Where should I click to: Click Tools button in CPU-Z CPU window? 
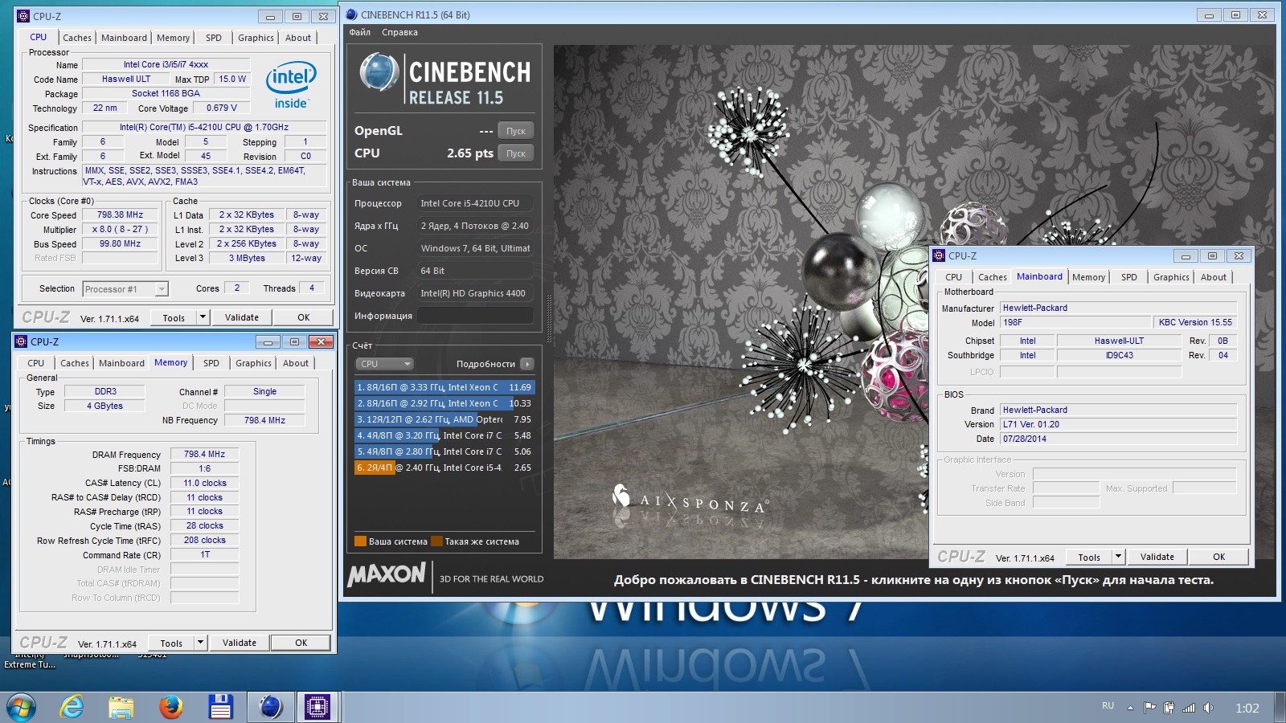click(174, 317)
